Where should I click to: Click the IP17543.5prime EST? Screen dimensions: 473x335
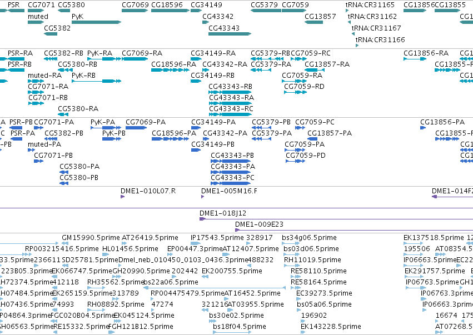[x=196, y=243]
